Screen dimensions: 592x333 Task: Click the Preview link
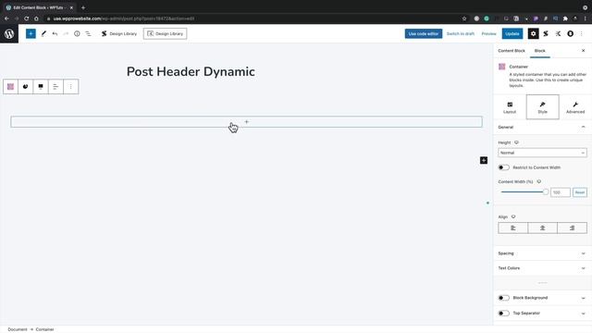(488, 33)
